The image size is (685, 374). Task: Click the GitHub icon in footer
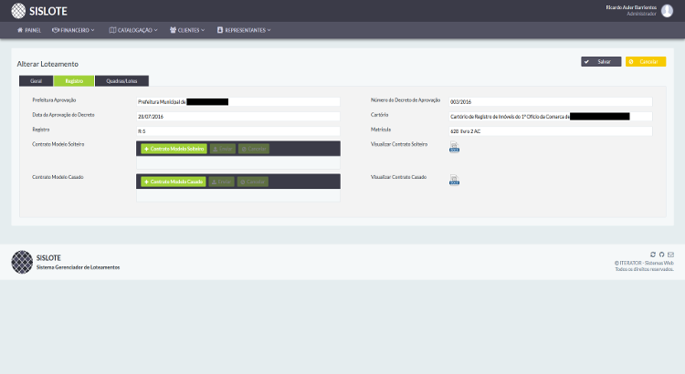pos(662,255)
